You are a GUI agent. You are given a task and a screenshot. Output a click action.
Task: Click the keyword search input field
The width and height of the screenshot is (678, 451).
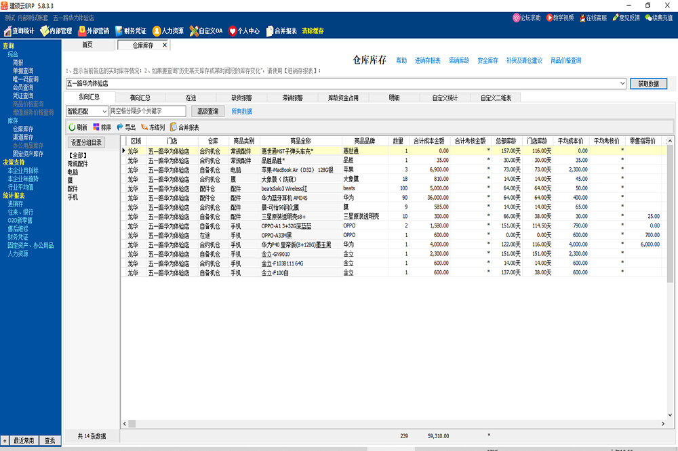pos(146,112)
